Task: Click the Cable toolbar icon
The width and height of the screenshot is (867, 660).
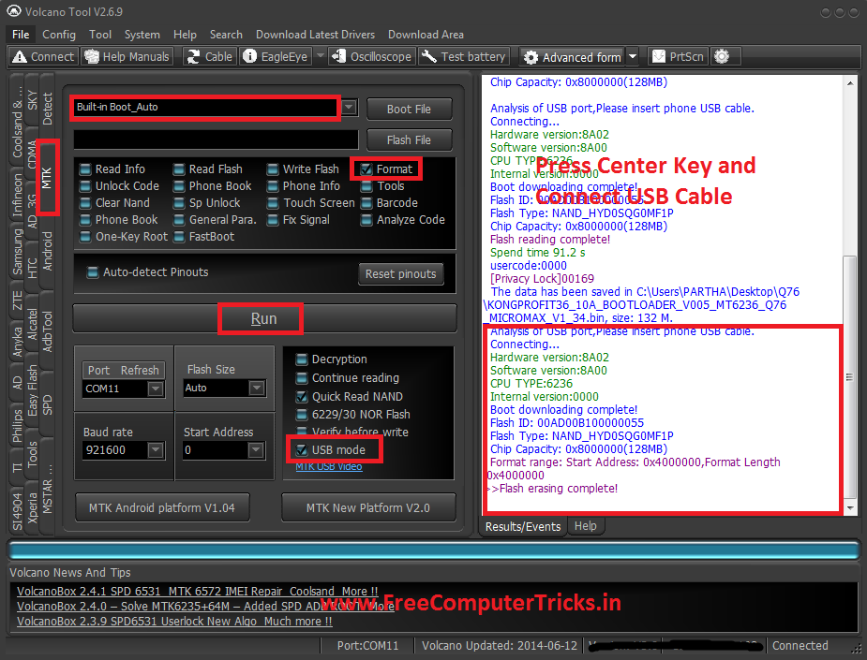Action: point(193,56)
